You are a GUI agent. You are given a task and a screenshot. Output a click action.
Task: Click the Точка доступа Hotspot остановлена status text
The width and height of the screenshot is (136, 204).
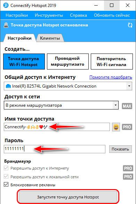click(49, 25)
